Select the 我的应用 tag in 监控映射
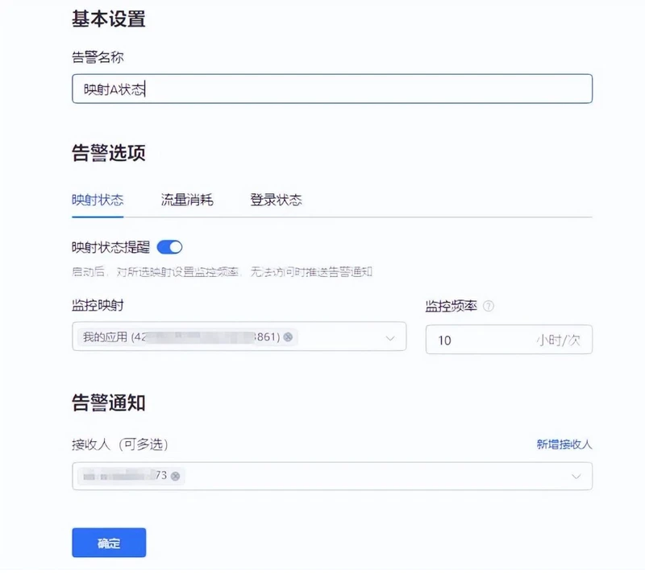 181,337
